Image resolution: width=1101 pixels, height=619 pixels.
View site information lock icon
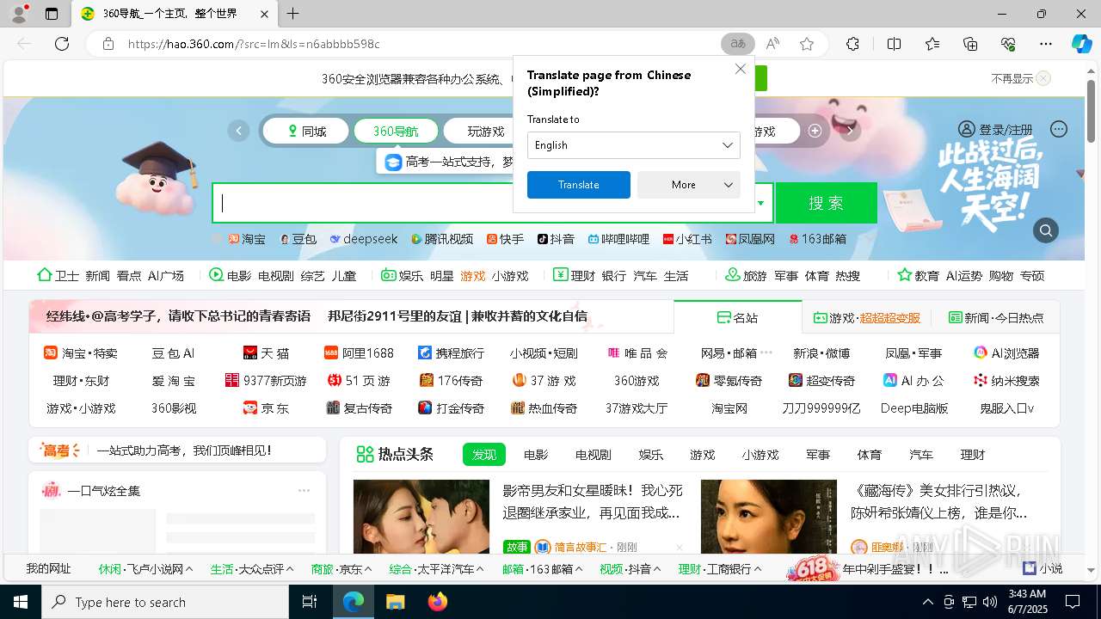(108, 44)
